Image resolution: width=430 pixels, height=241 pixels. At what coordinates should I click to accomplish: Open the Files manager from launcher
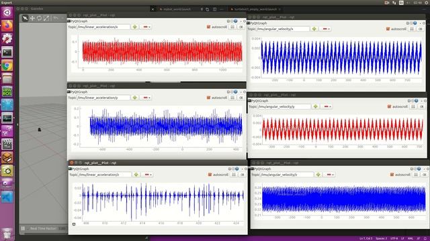coord(7,79)
